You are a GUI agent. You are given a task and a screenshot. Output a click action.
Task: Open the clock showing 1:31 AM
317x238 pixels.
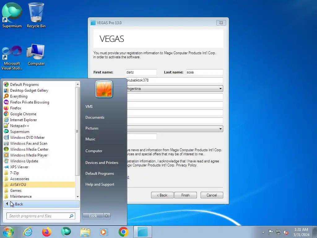301,232
